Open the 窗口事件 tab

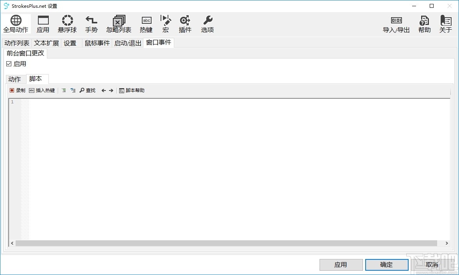click(159, 43)
